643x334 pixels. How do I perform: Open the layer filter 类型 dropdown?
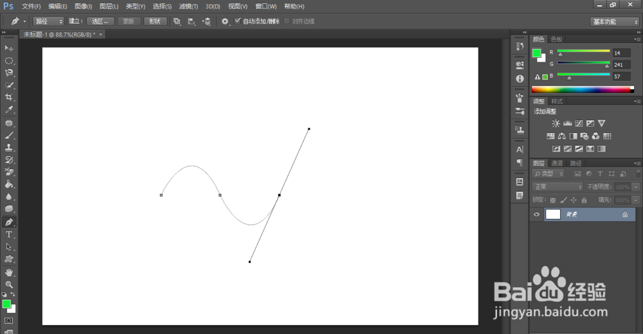tap(548, 174)
